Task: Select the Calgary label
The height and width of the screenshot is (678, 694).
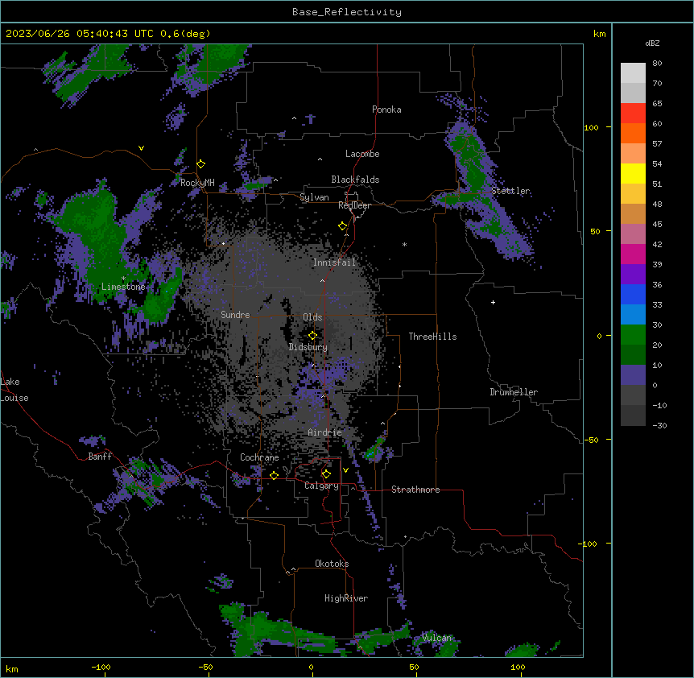Action: tap(321, 486)
